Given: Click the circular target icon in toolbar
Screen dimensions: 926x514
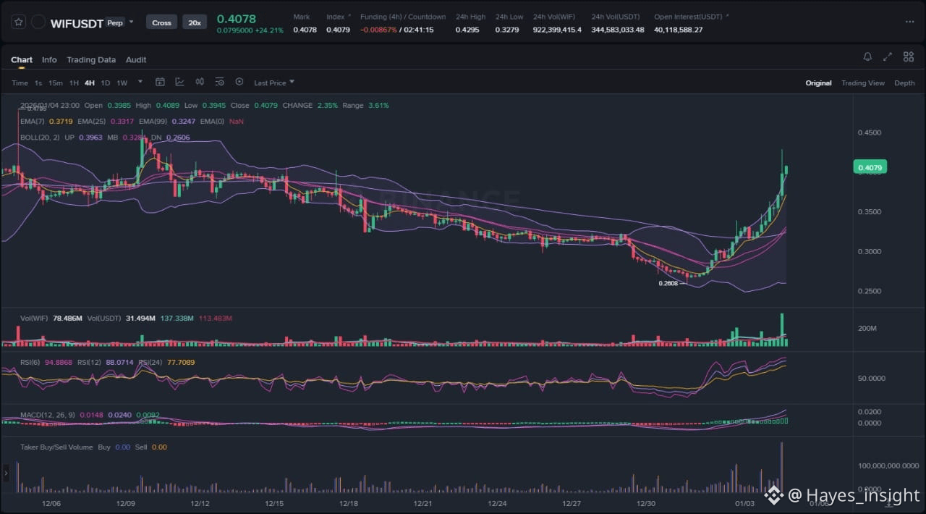Looking at the screenshot, I should pos(239,82).
